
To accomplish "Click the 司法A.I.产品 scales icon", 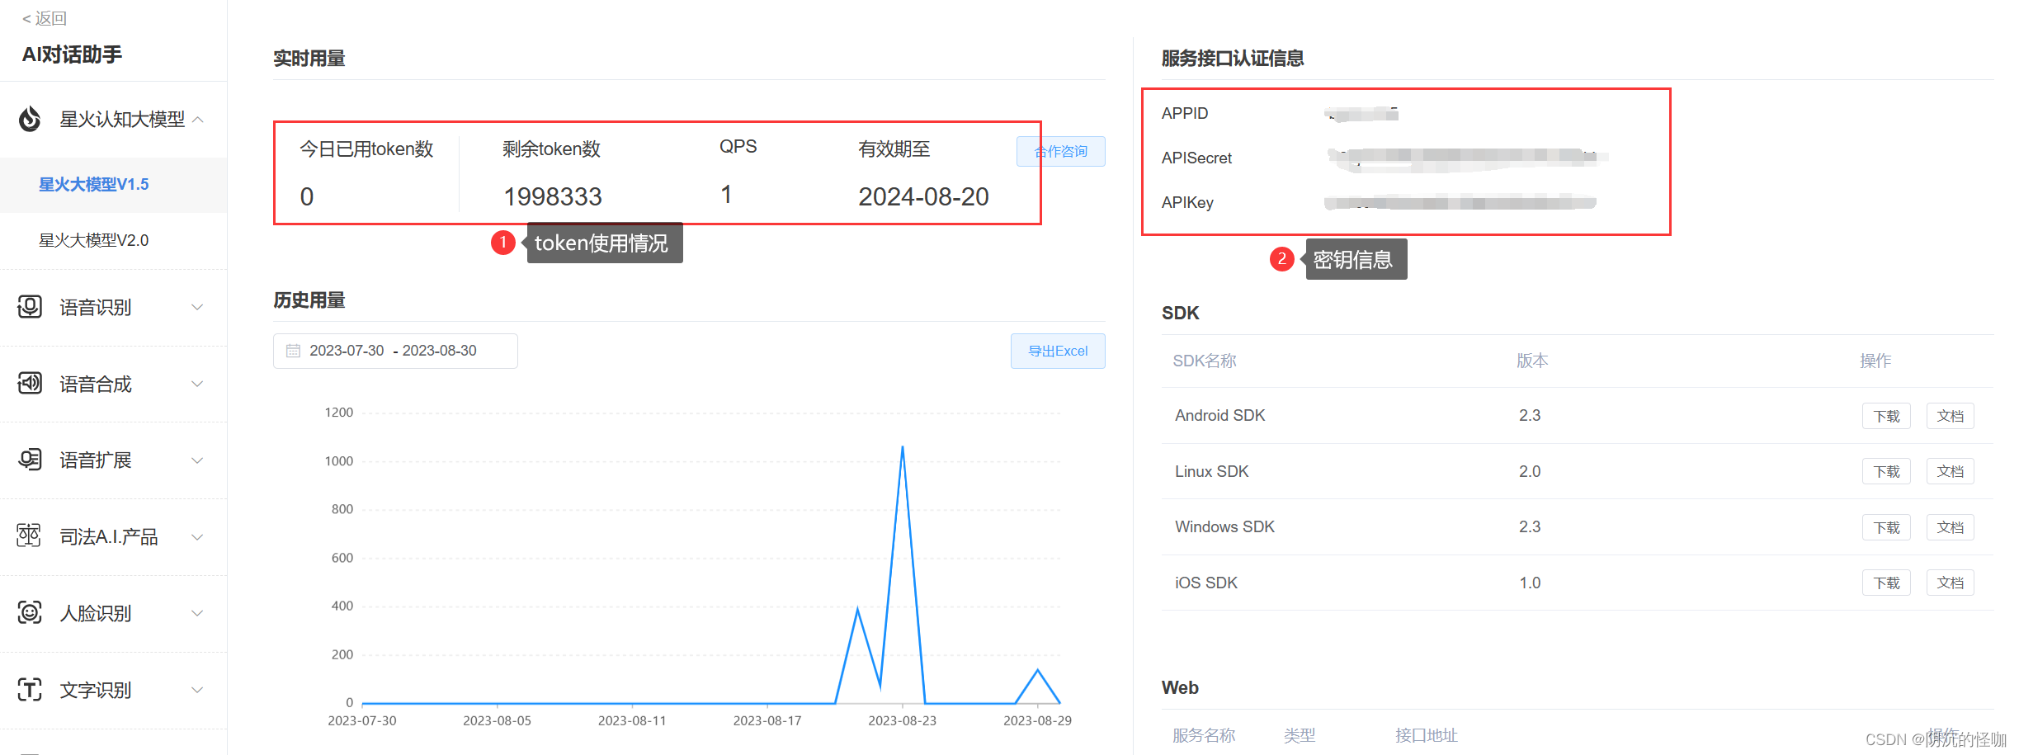I will tap(30, 536).
